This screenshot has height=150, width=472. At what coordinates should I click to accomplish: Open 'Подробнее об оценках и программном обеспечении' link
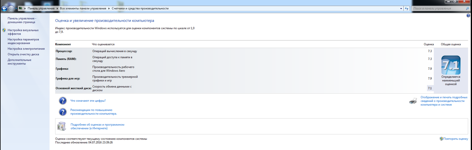97,127
